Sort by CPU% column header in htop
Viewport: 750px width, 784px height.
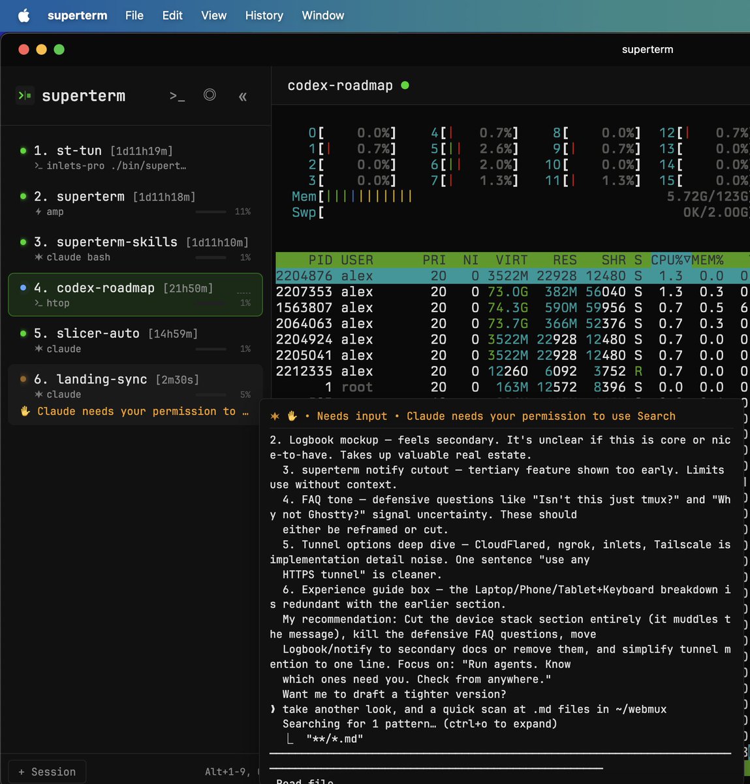[670, 260]
